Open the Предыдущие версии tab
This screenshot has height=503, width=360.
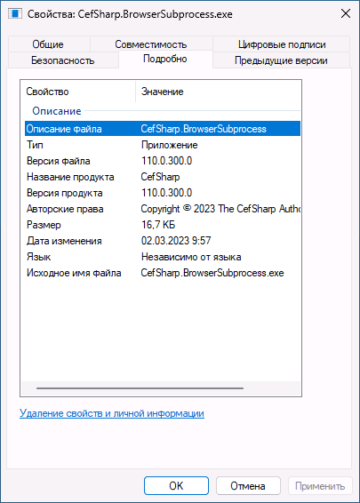(x=281, y=60)
